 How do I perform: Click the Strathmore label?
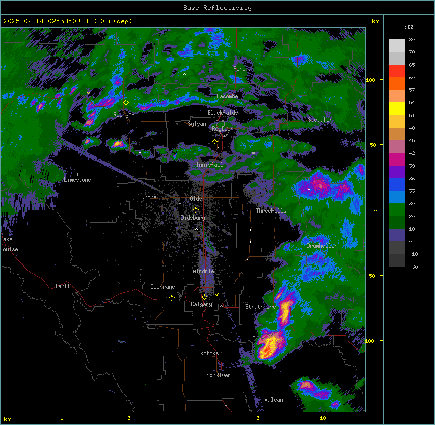coord(260,307)
